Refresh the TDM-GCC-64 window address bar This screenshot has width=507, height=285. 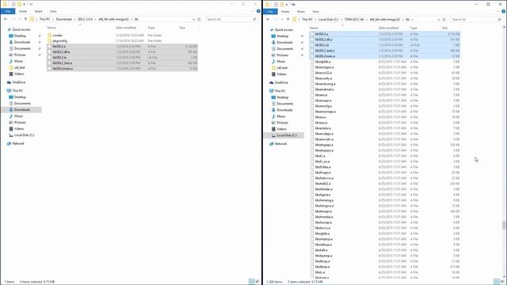444,20
